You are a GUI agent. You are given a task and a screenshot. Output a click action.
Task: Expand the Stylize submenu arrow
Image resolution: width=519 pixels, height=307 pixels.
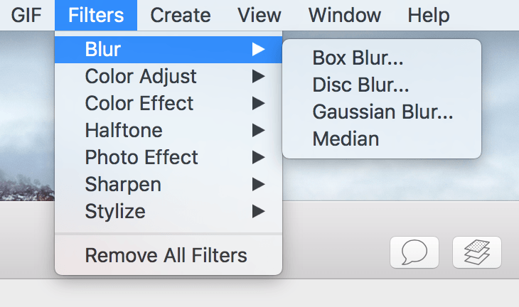tap(258, 211)
